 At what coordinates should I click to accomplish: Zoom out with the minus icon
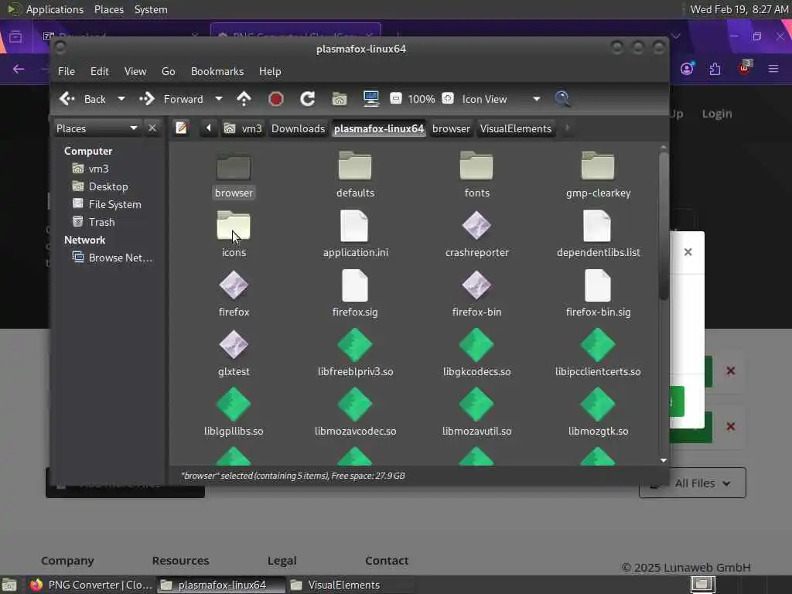tap(396, 98)
